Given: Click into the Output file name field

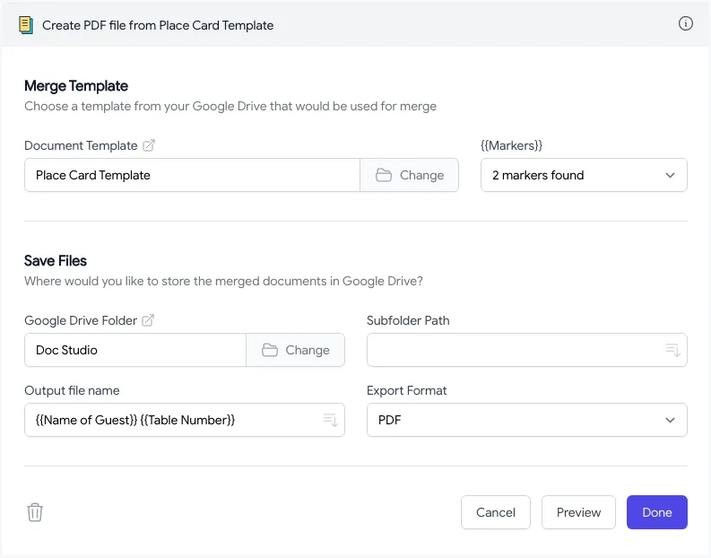Looking at the screenshot, I should [185, 420].
